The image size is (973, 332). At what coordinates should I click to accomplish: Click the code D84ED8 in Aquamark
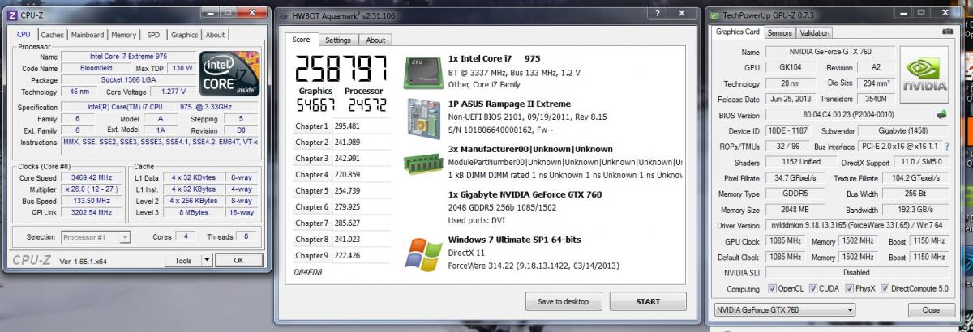pyautogui.click(x=307, y=272)
